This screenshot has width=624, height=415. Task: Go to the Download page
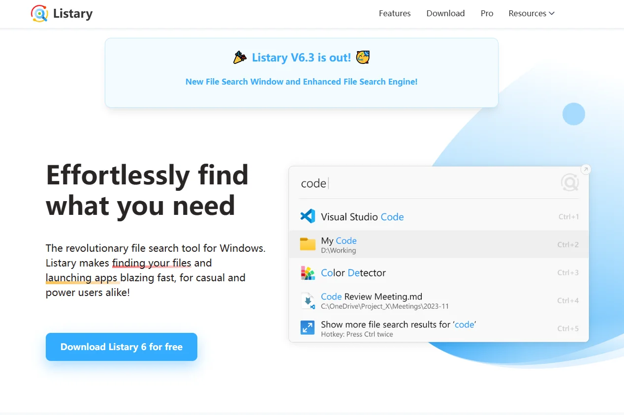pyautogui.click(x=445, y=13)
